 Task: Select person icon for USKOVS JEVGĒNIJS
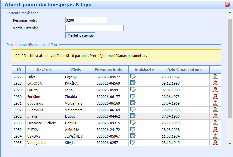(215, 136)
